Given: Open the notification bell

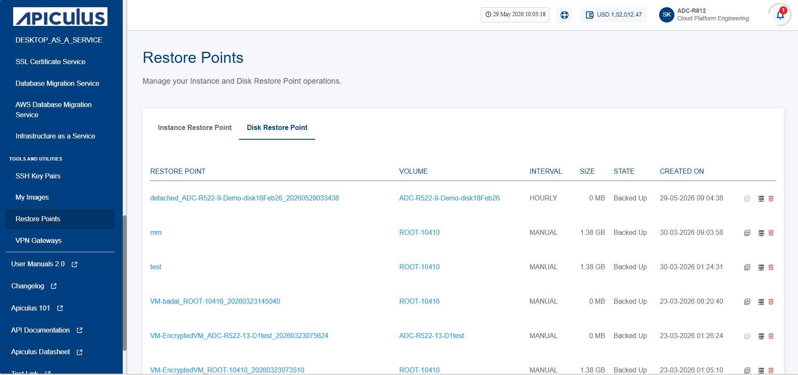Looking at the screenshot, I should pyautogui.click(x=780, y=15).
